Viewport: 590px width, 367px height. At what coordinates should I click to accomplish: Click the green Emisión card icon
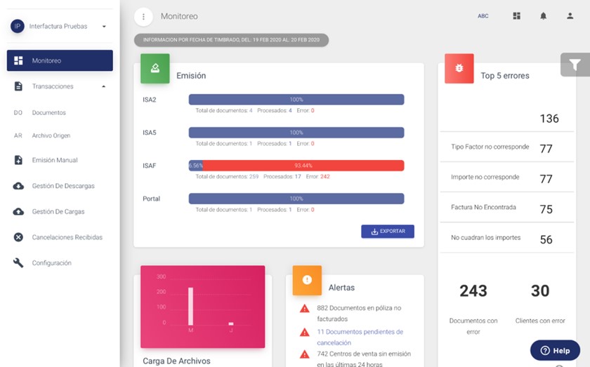[155, 69]
